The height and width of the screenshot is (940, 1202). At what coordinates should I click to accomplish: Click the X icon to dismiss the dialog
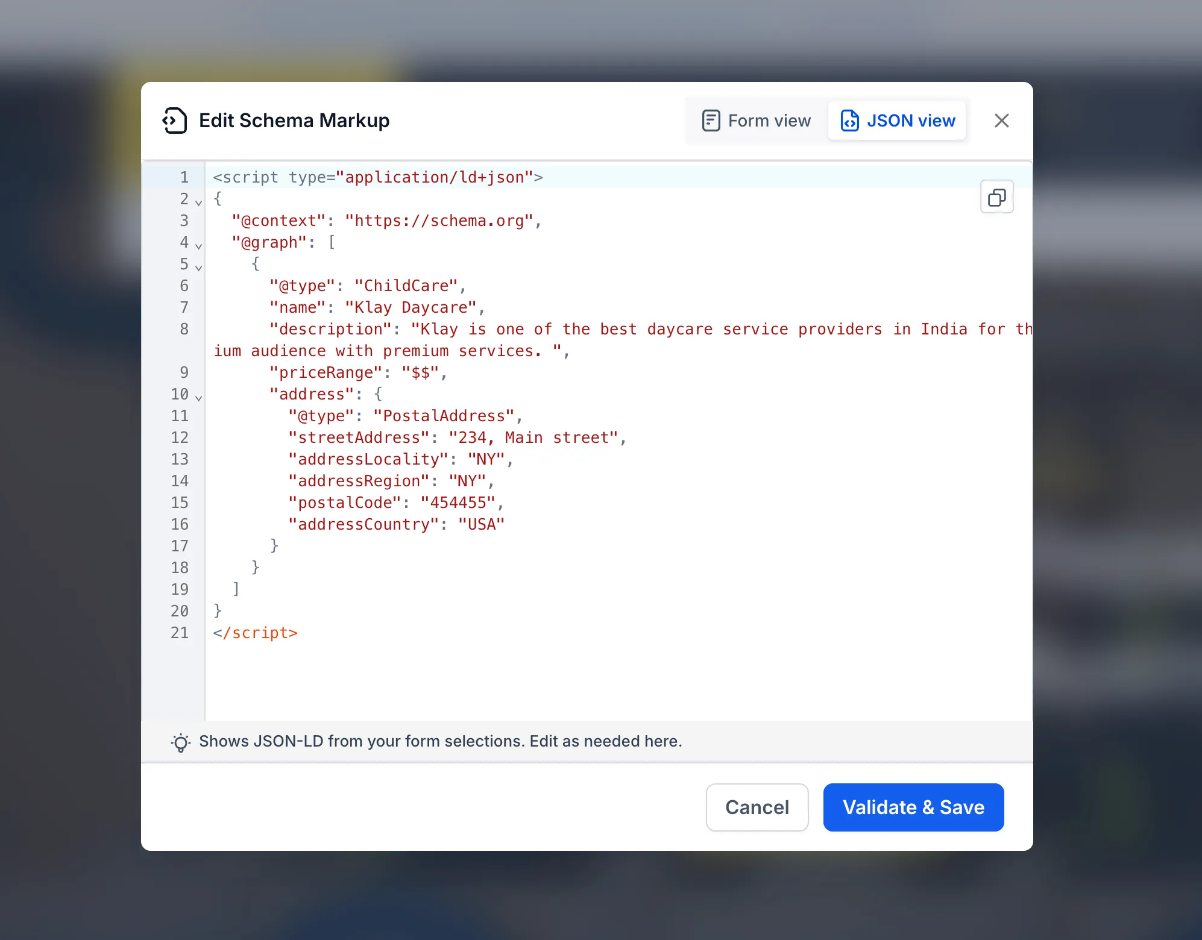pos(1002,121)
